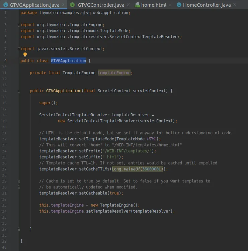Click new TemplateEngine() on line 33
248x251 pixels.
(x=114, y=205)
